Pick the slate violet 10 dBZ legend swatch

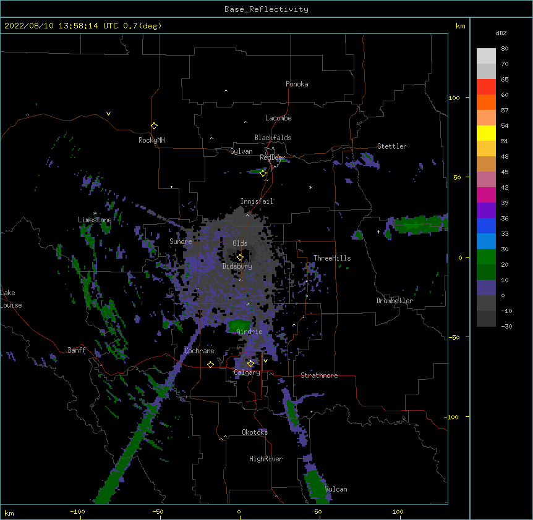click(486, 288)
